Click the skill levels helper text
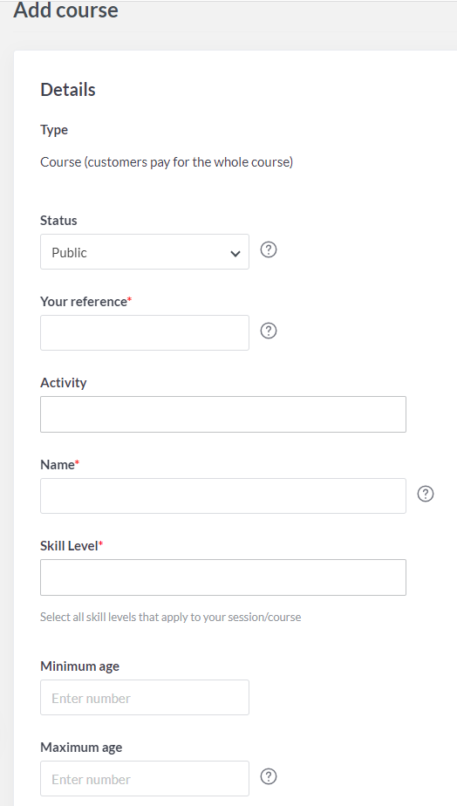This screenshot has width=457, height=806. 171,617
